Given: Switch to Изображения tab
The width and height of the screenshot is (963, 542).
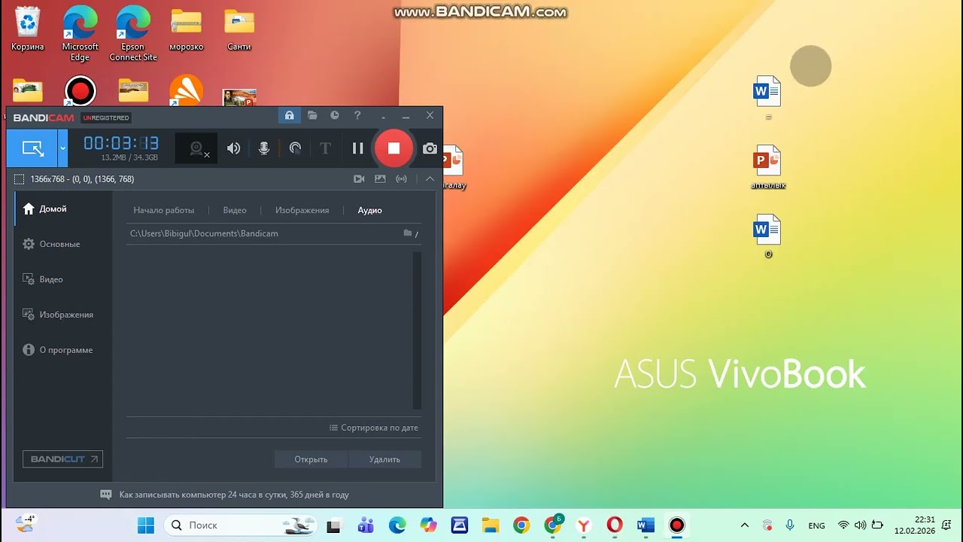Looking at the screenshot, I should coord(302,210).
